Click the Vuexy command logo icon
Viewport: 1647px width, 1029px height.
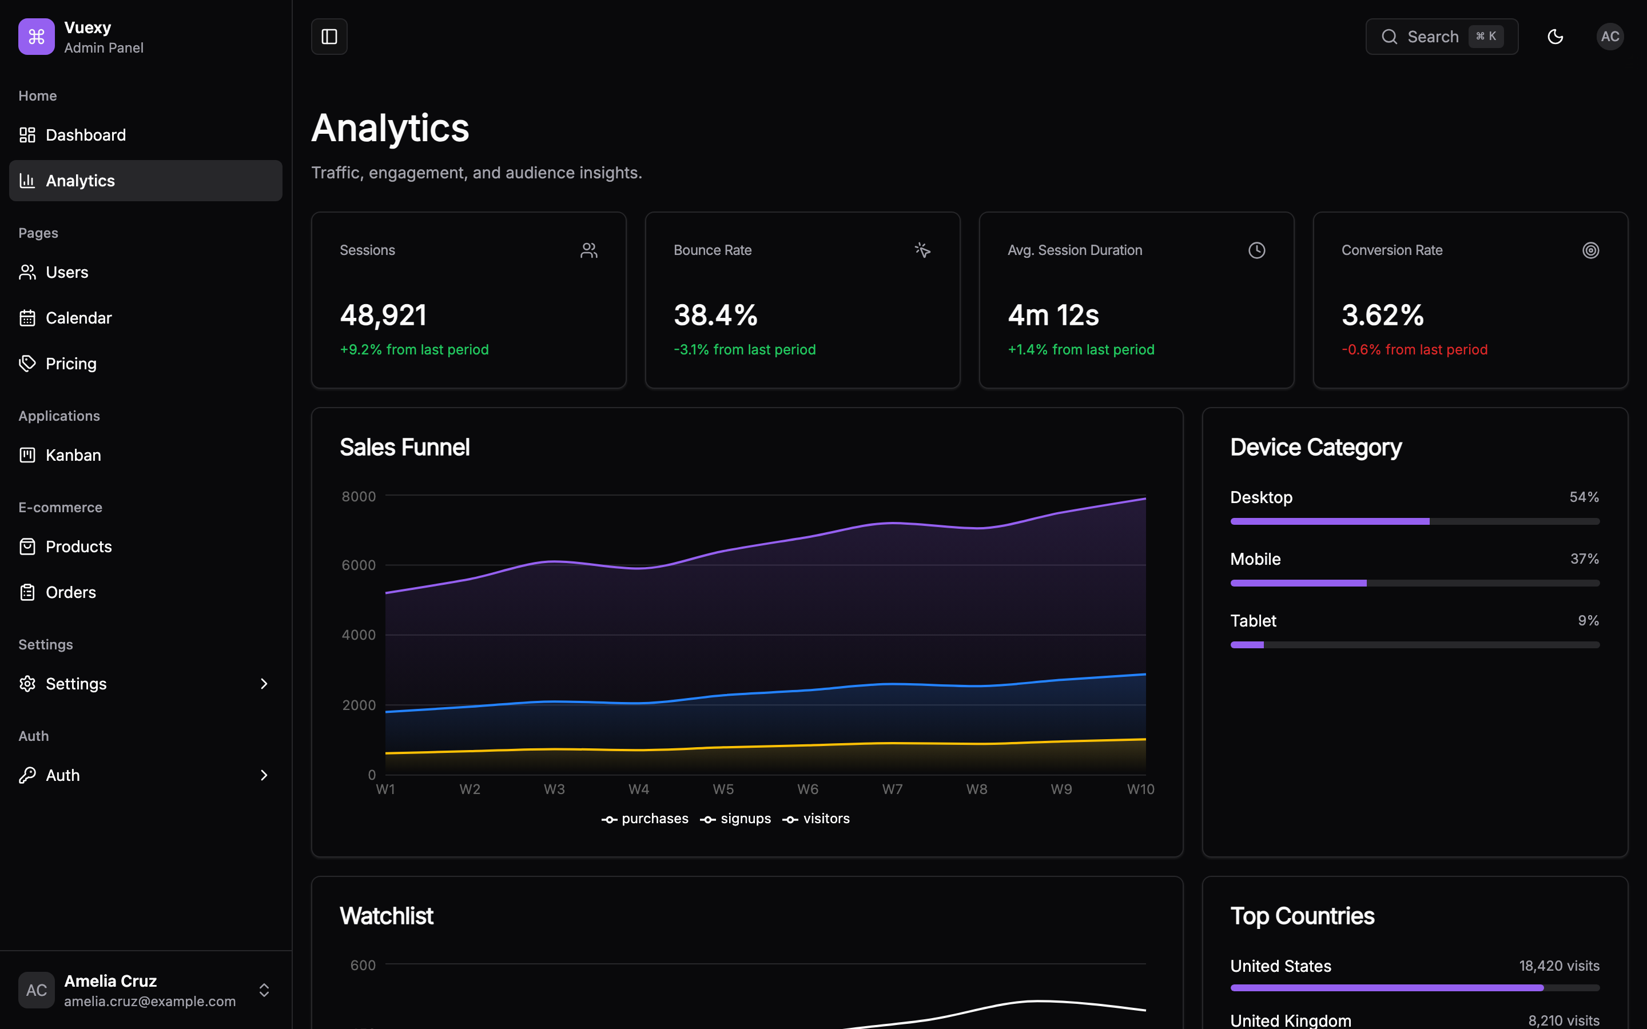[36, 37]
